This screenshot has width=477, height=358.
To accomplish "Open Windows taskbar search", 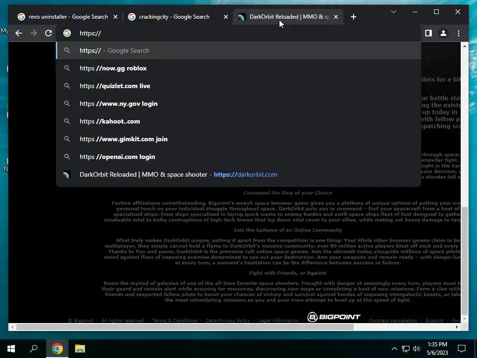I will point(34,349).
